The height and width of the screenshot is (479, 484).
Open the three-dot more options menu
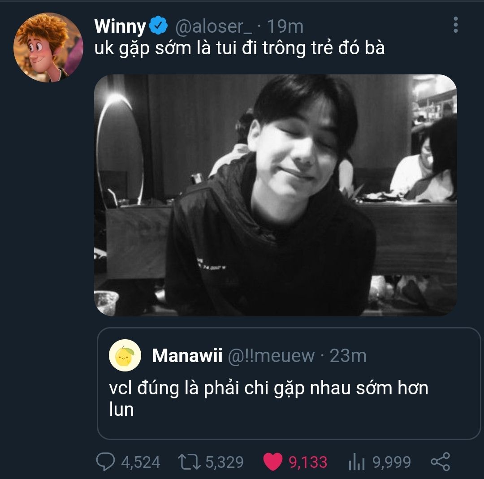[x=455, y=25]
